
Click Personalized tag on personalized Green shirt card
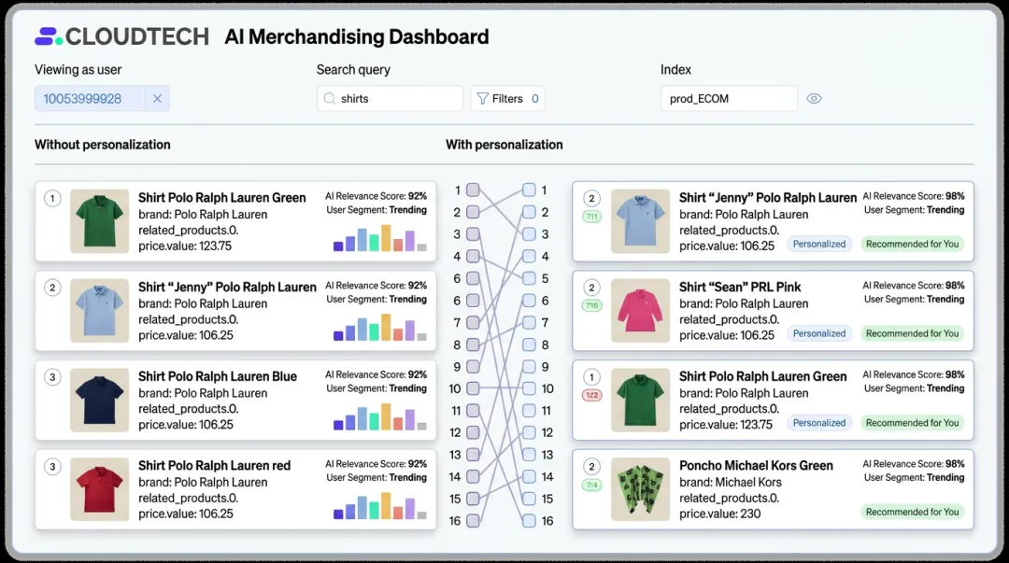819,423
